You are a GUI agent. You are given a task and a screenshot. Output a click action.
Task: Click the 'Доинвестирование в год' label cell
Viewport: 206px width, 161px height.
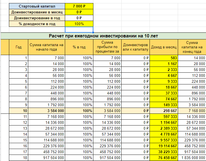37,18
